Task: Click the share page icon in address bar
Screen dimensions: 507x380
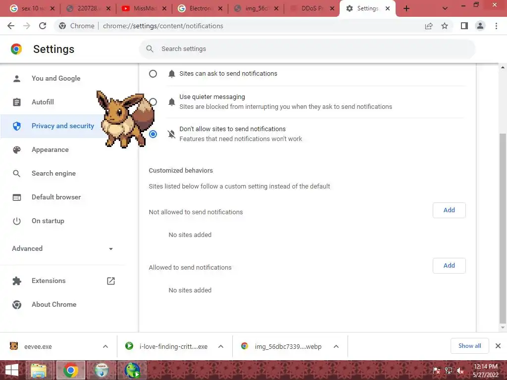Action: click(429, 26)
